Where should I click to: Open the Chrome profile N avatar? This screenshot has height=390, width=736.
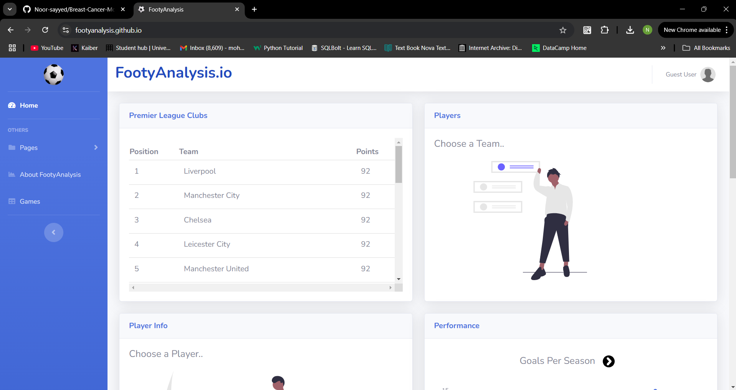coord(647,30)
